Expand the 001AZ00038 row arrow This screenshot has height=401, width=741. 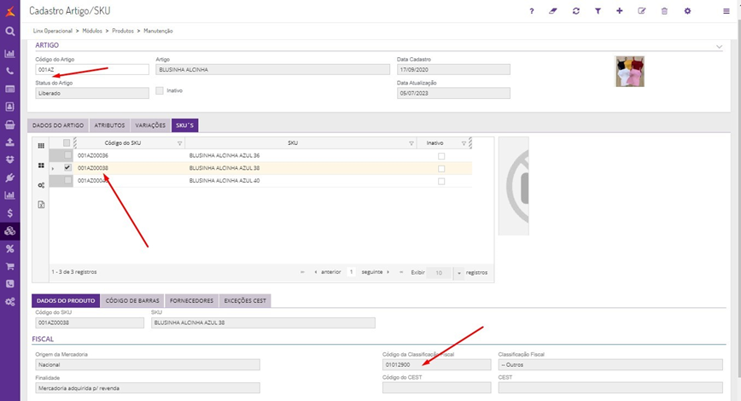[53, 169]
